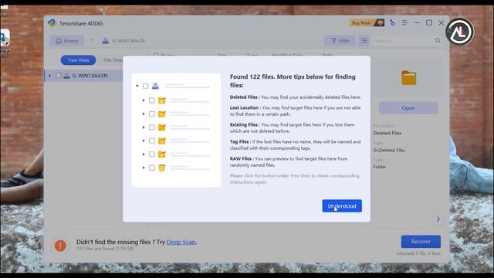The width and height of the screenshot is (494, 278).
Task: Open the Deep Scan link
Action: point(181,242)
